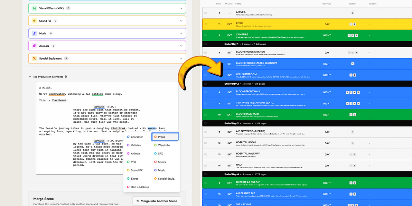Screen dimensions: 412x206
Task: Click the Animals category icon
Action: point(34,46)
